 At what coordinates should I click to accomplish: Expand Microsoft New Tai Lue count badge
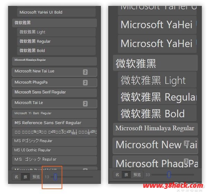coord(85,72)
